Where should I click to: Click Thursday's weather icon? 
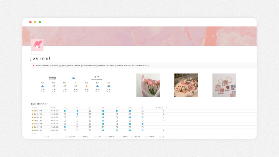coord(65,86)
